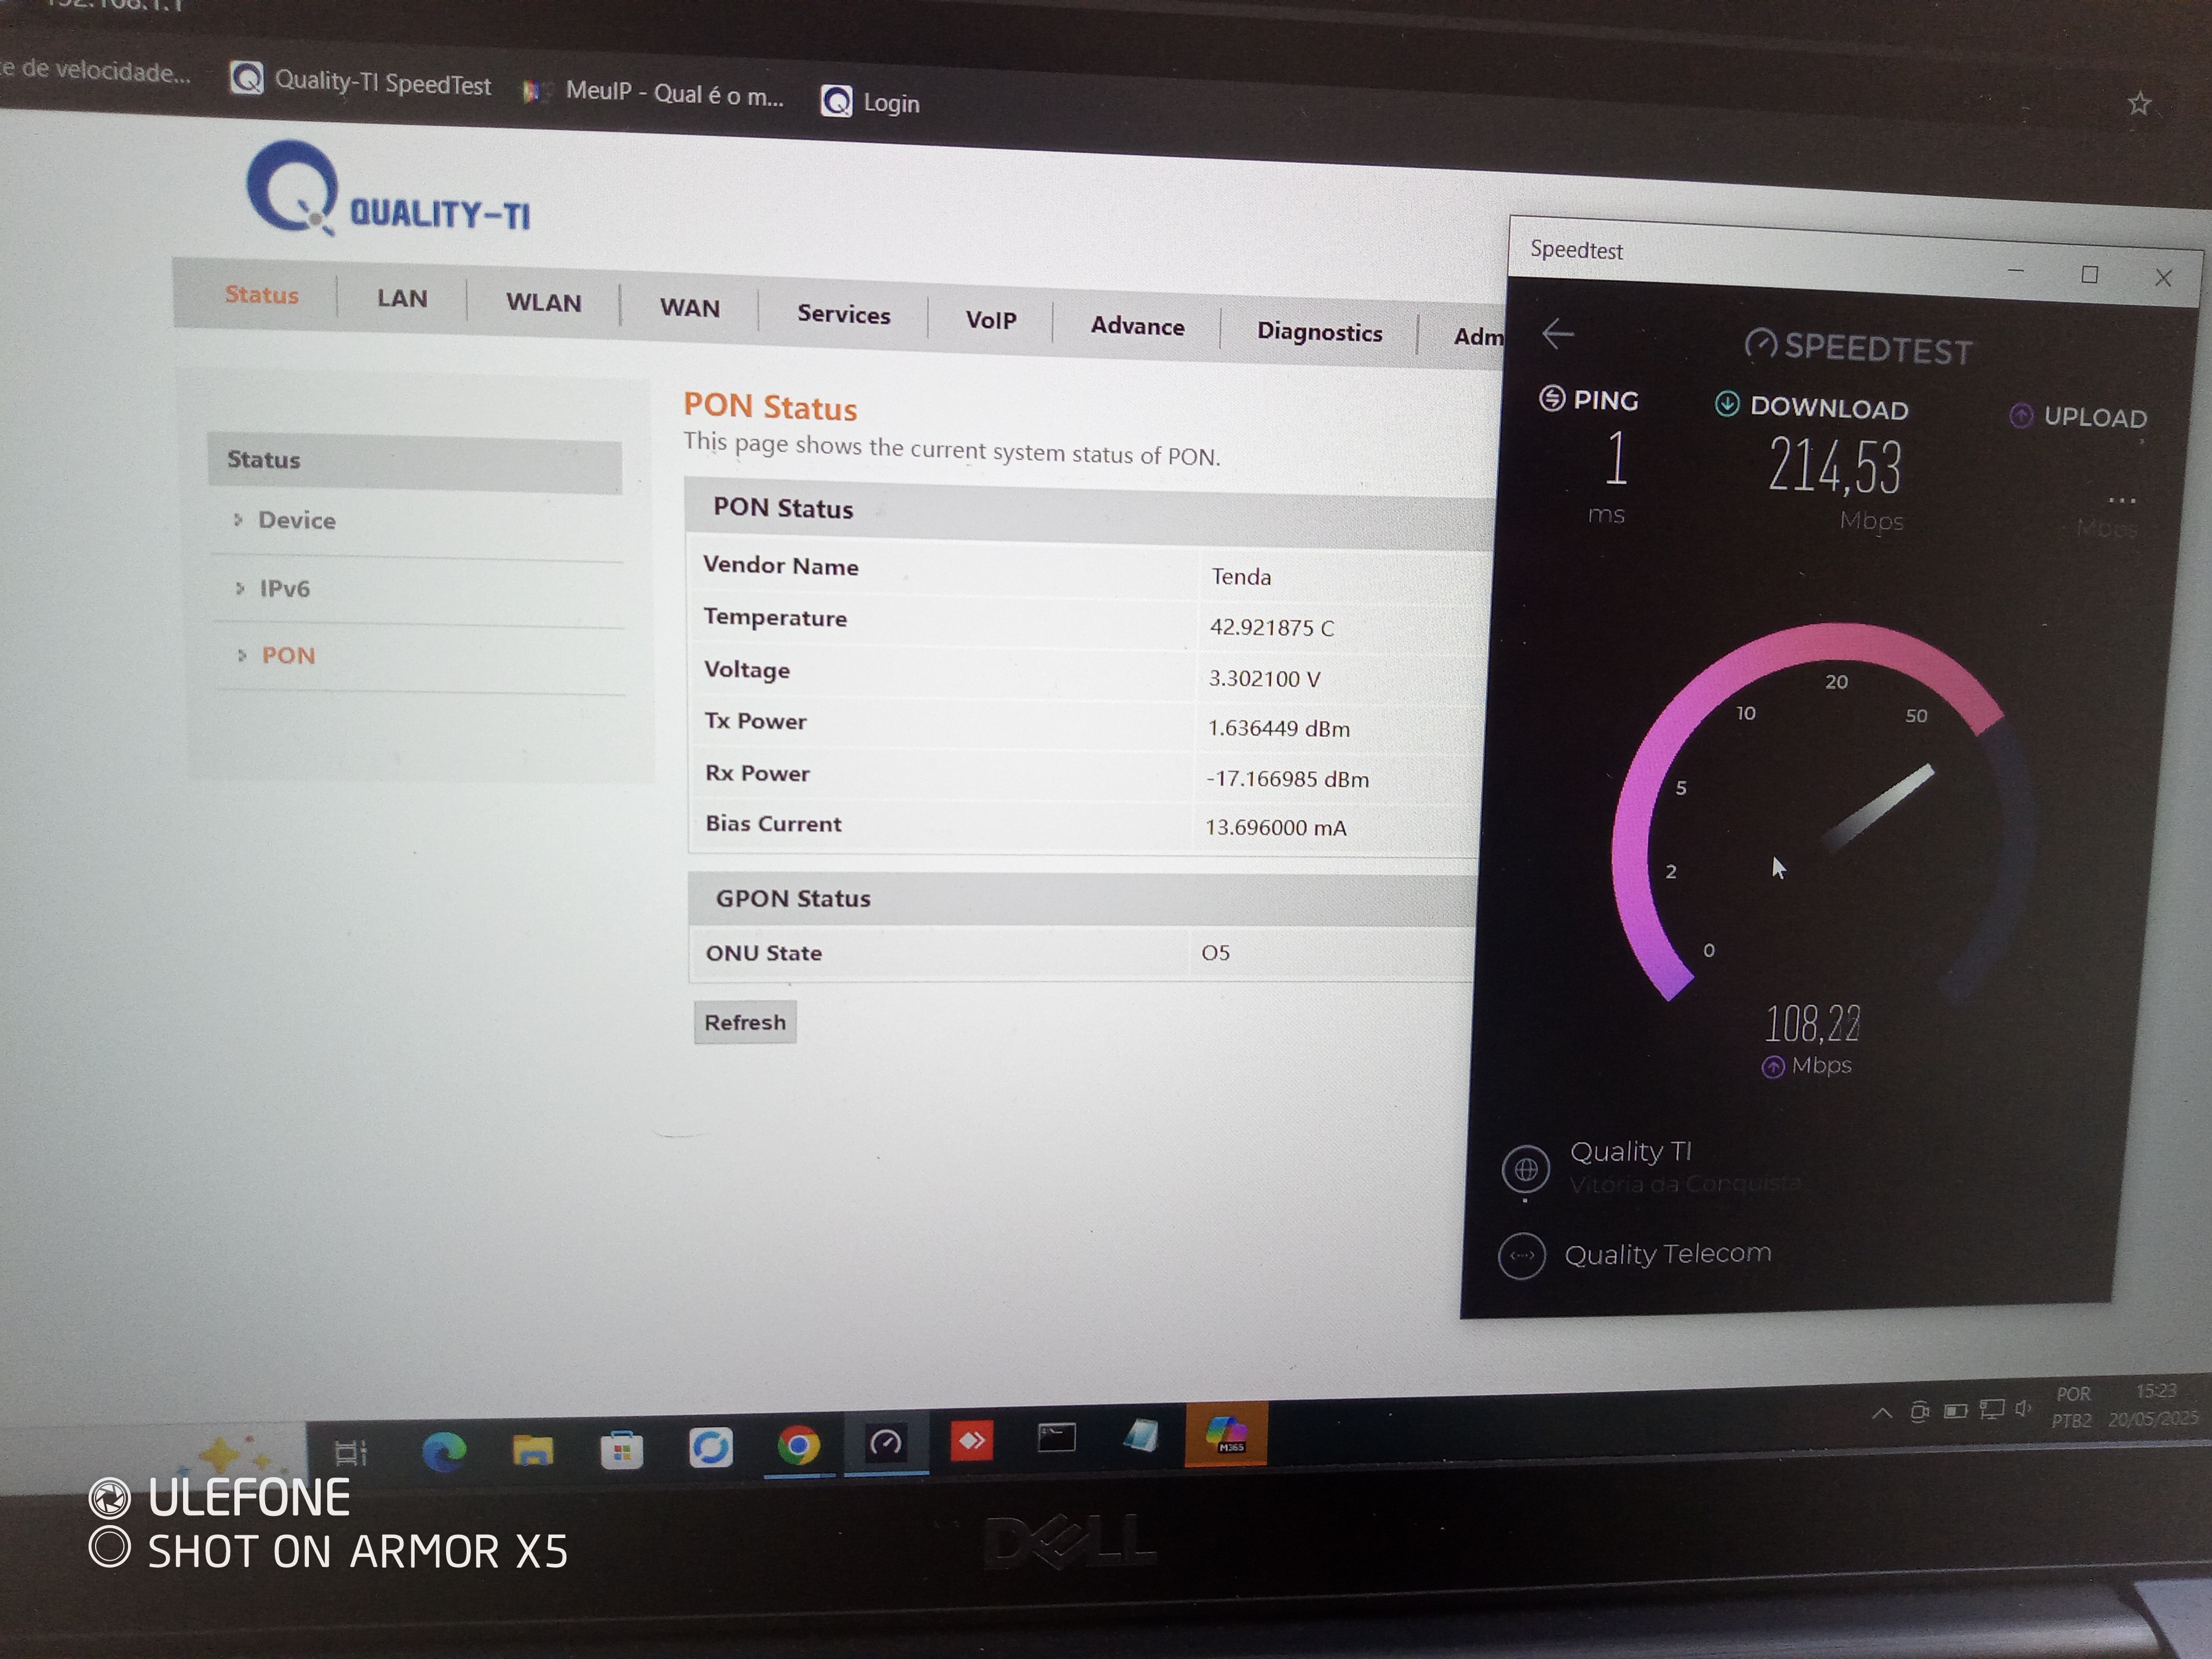
Task: Click the Speedtest back arrow icon
Action: pos(1558,334)
